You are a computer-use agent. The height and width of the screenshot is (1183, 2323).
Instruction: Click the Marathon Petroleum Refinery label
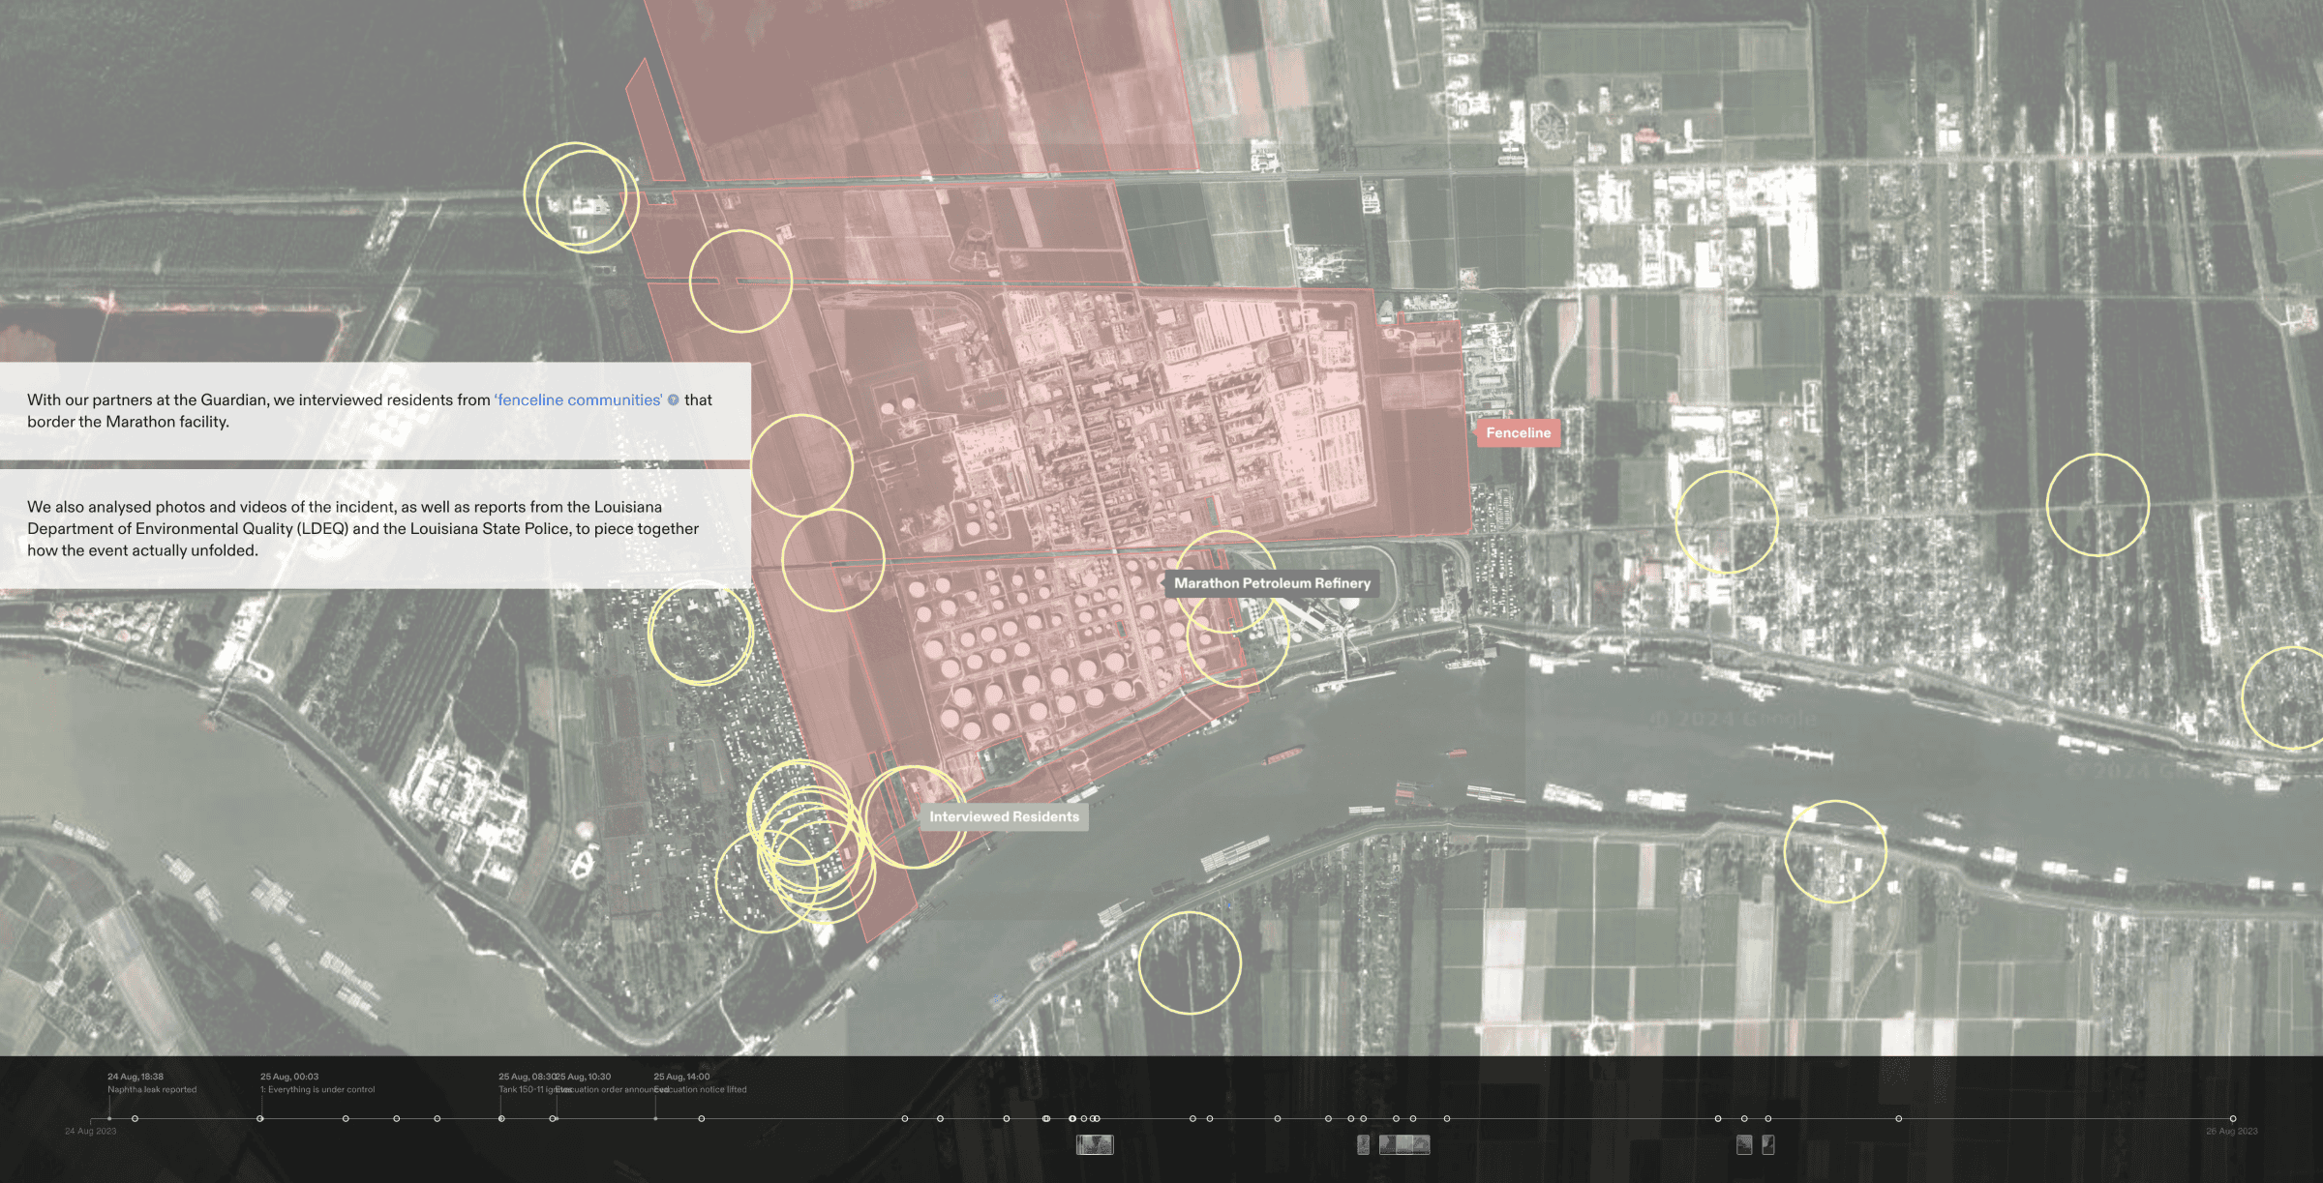[1273, 583]
